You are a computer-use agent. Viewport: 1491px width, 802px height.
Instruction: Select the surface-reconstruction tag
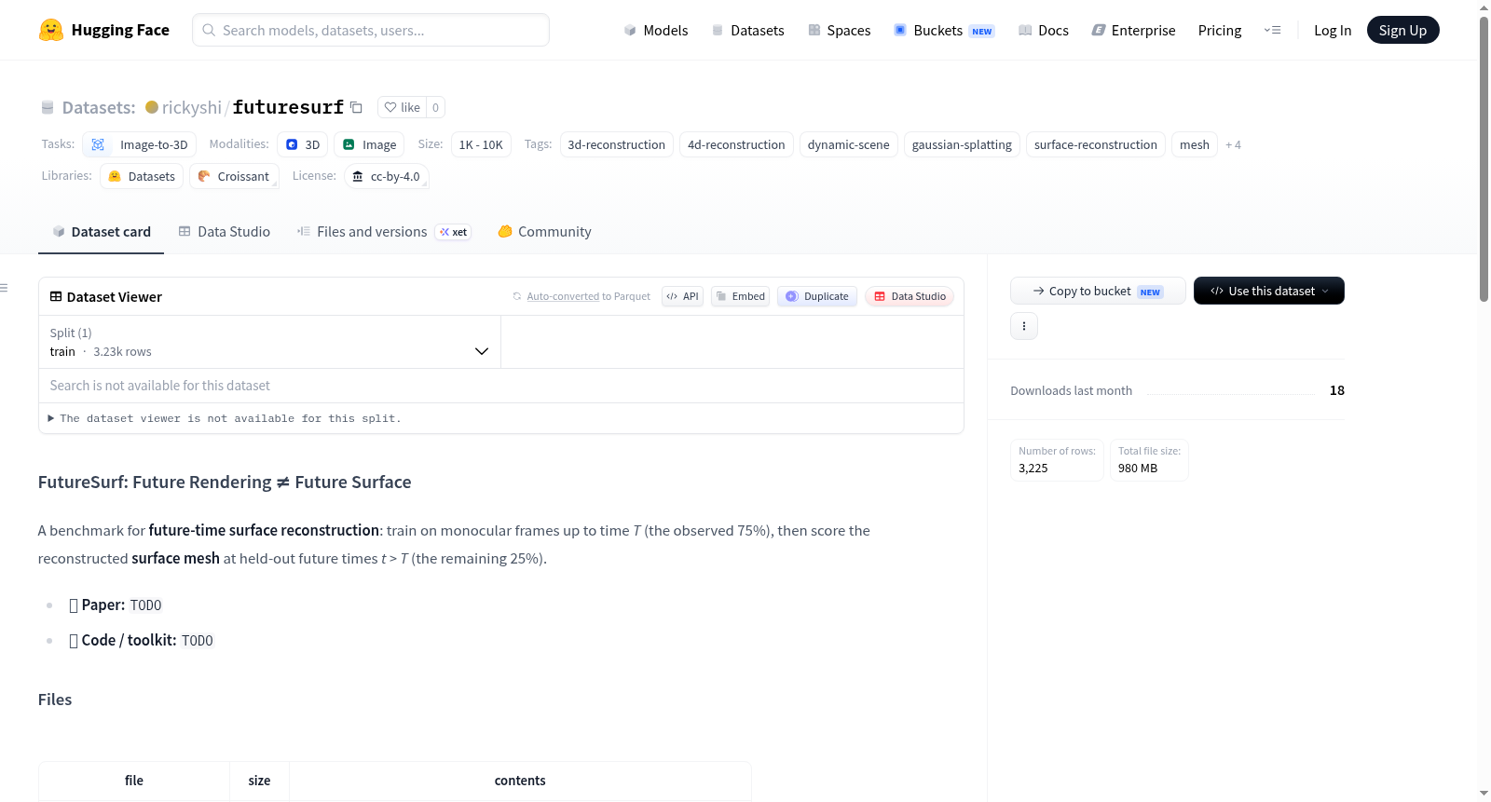coord(1096,144)
